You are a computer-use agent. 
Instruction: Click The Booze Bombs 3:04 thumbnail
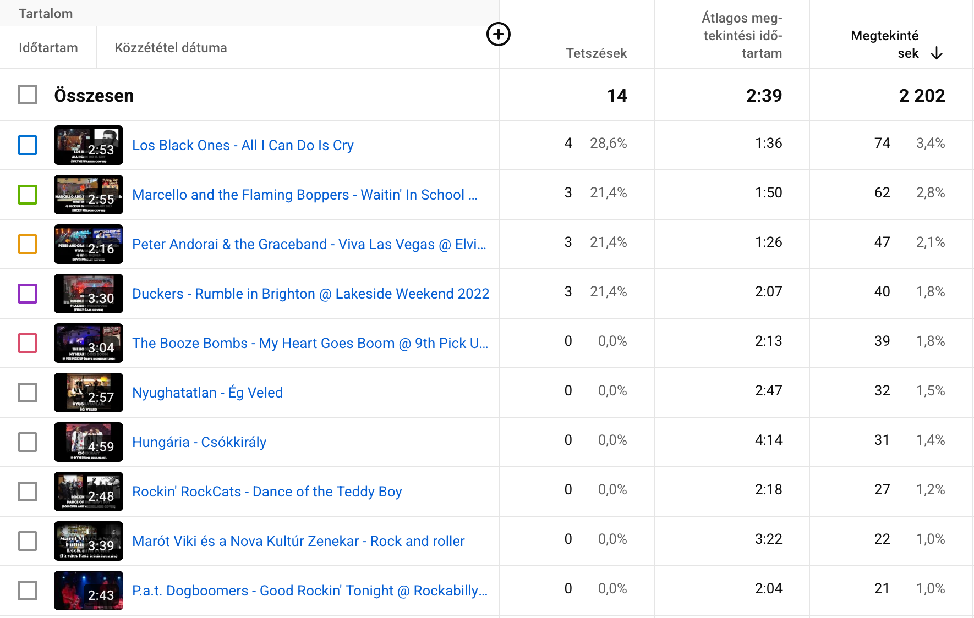[x=89, y=343]
